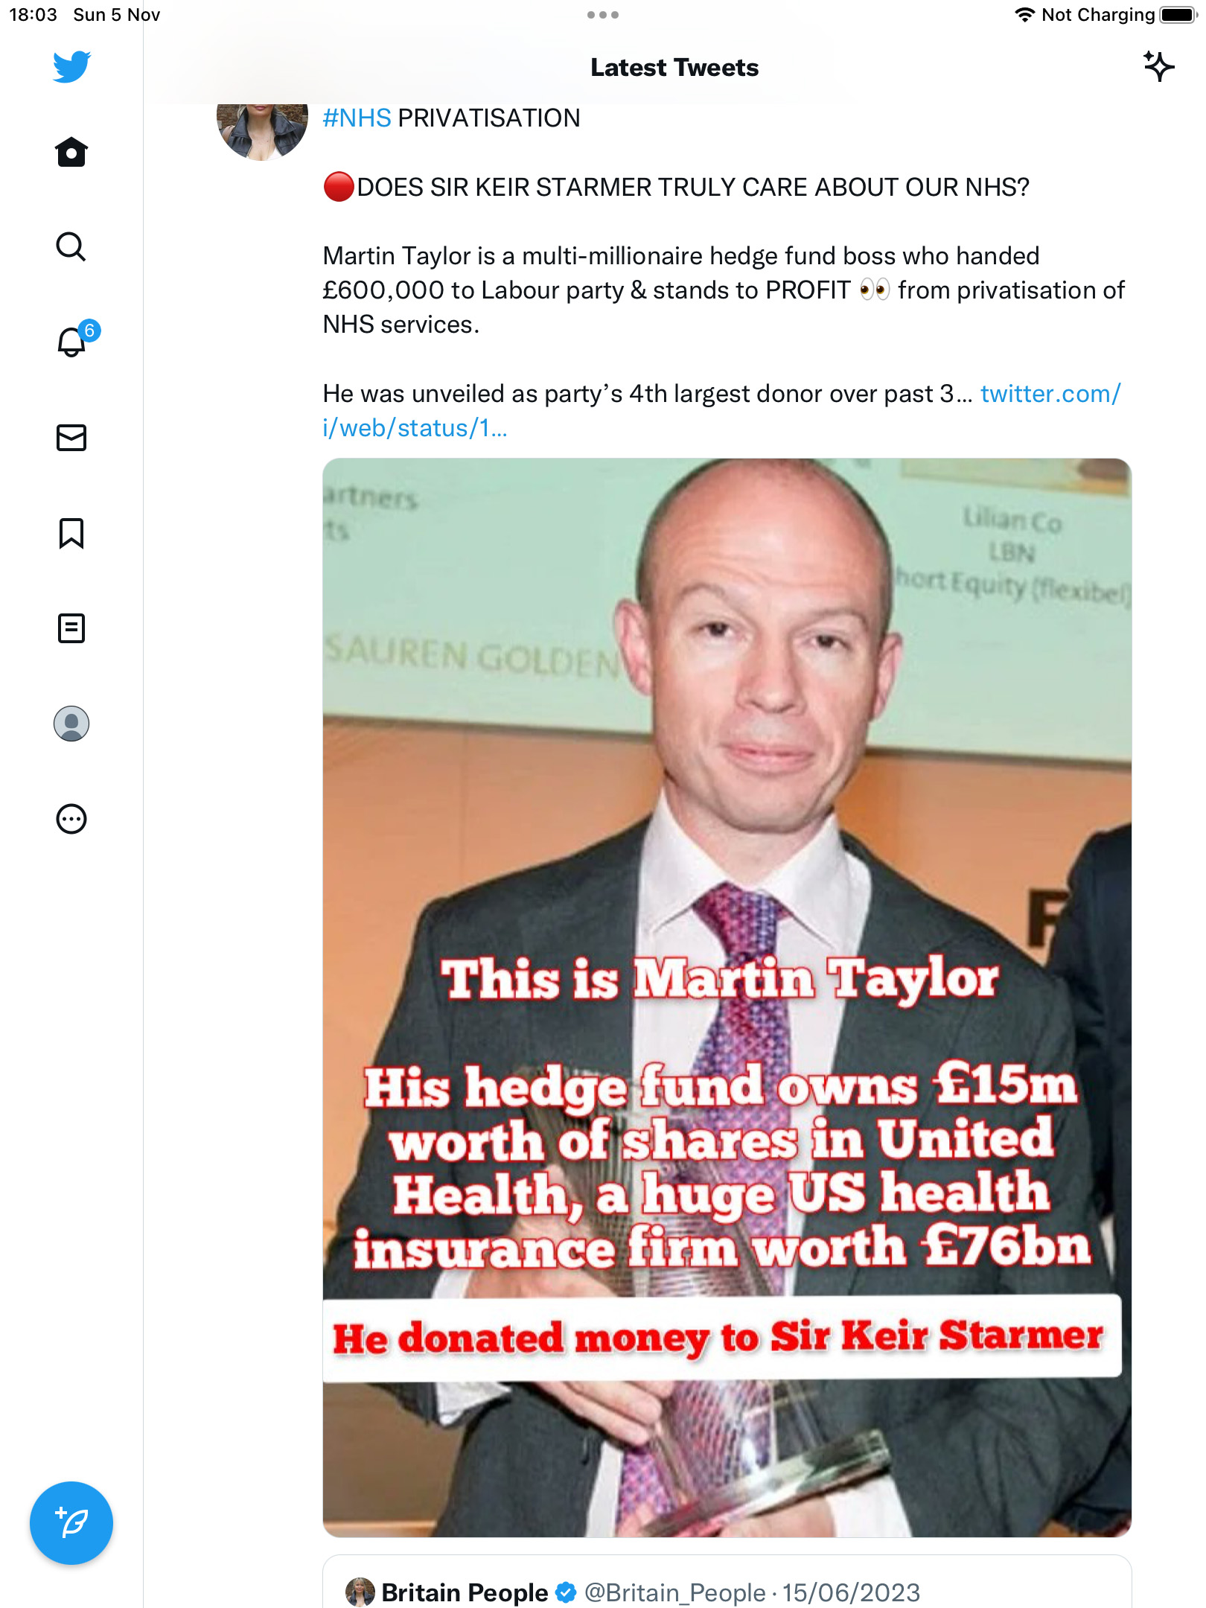Tap the three-dot multitasking menu at top
The image size is (1206, 1608).
pos(603,15)
